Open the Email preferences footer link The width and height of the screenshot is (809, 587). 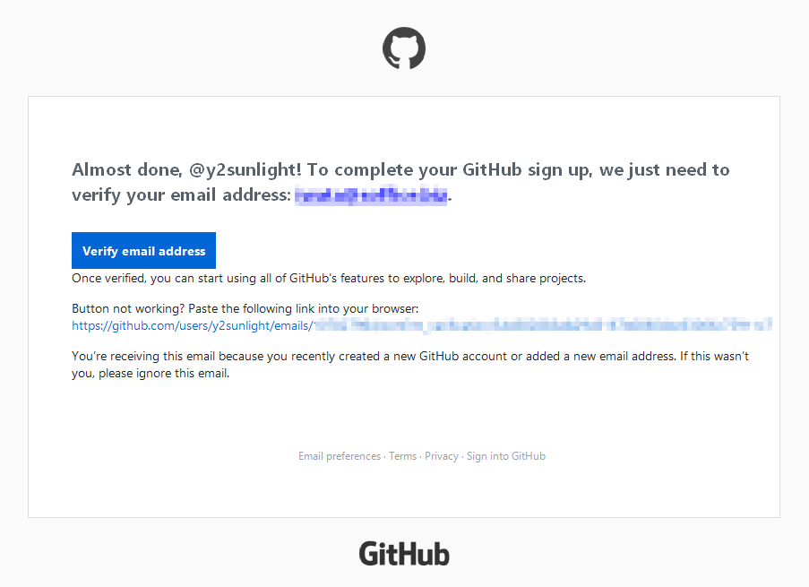(x=340, y=456)
